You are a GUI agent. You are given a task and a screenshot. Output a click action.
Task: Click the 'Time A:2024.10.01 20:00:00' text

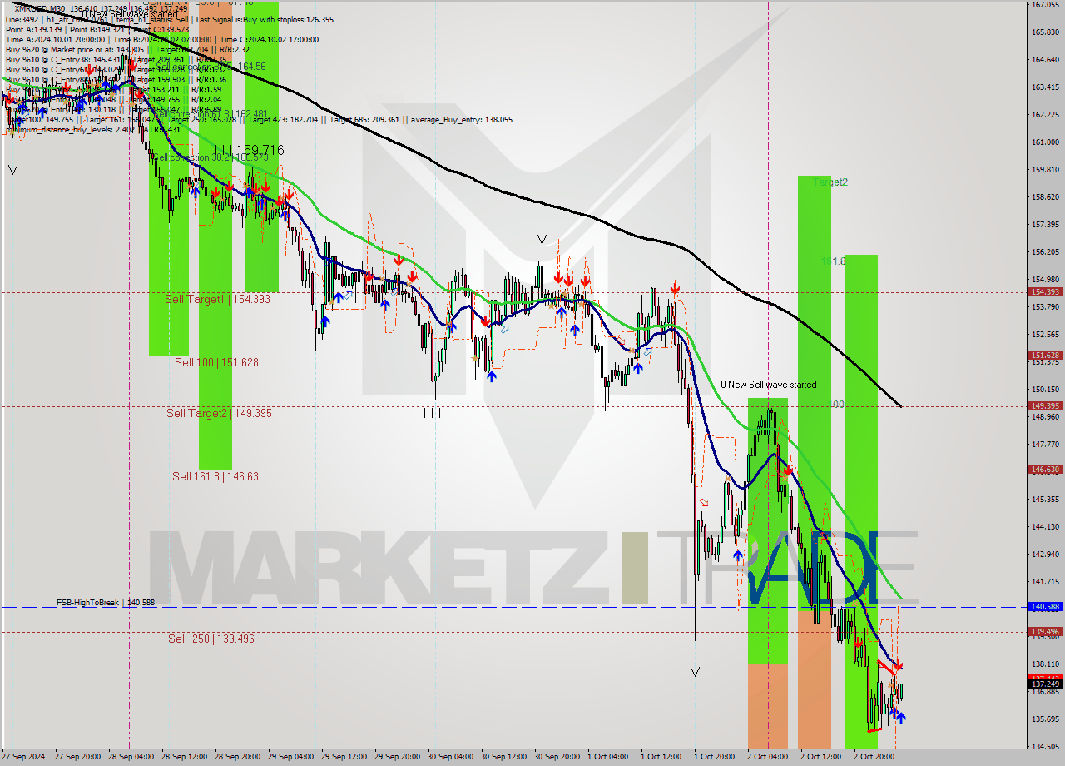click(55, 39)
